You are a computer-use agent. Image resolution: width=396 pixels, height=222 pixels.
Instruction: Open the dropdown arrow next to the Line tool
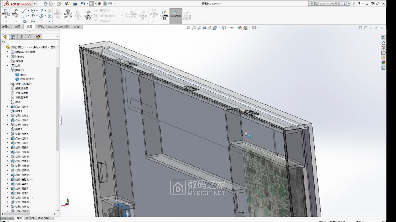point(28,11)
